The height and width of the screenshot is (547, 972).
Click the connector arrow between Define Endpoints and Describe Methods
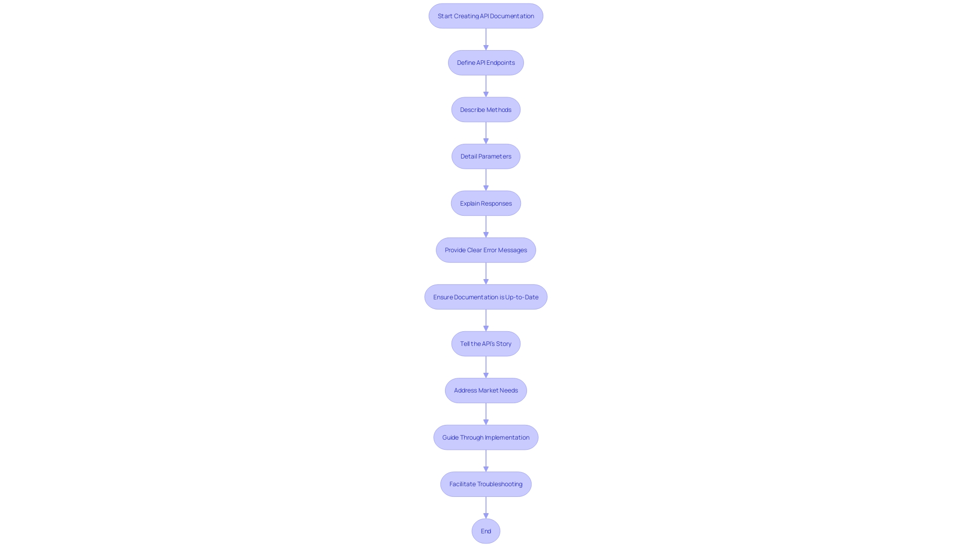pyautogui.click(x=485, y=86)
